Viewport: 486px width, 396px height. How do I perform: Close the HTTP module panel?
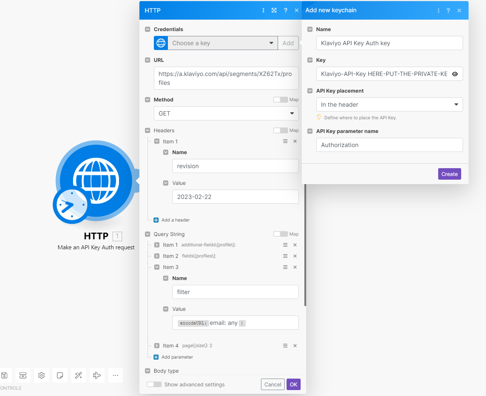(297, 10)
